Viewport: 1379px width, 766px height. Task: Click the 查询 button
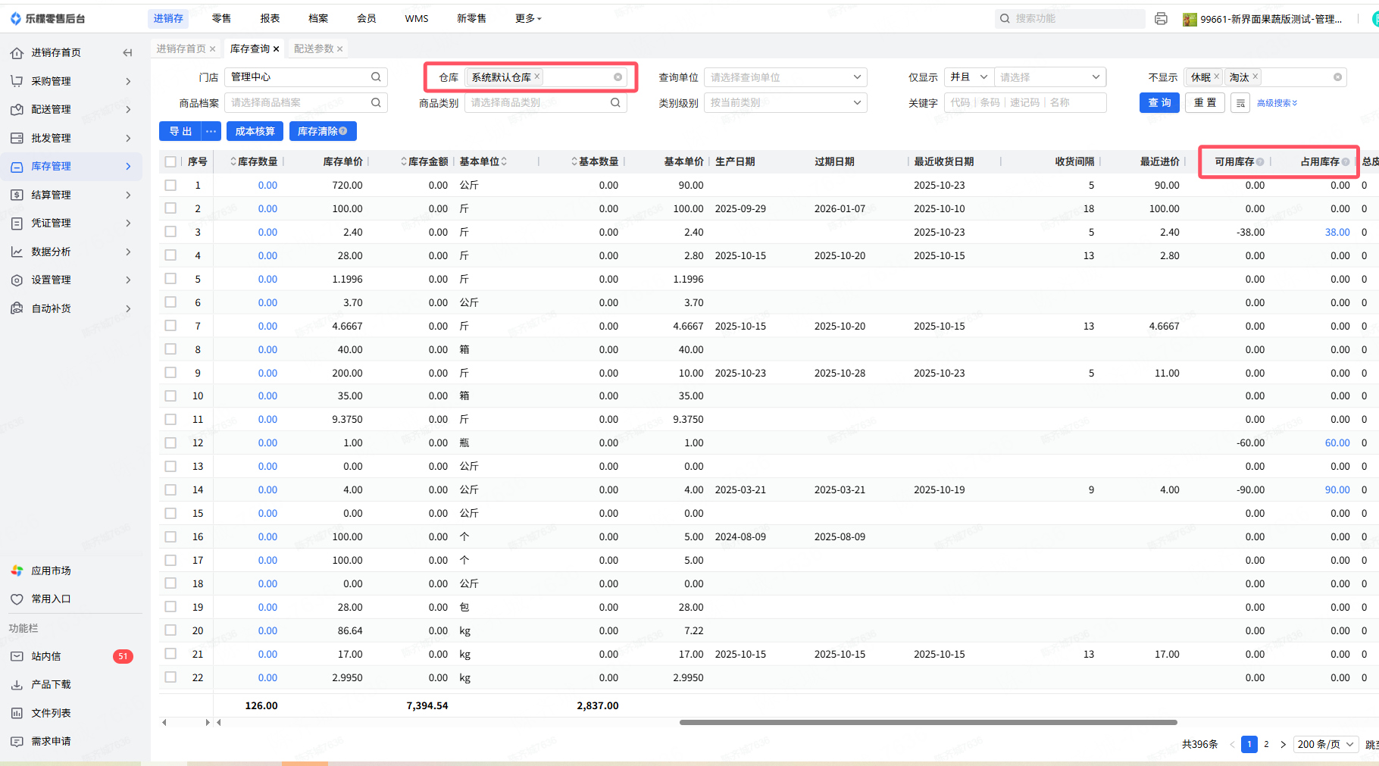(x=1159, y=103)
